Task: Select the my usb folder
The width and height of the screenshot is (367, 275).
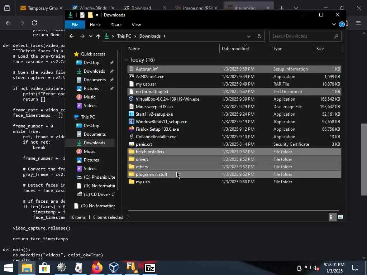Action: click(x=234, y=182)
